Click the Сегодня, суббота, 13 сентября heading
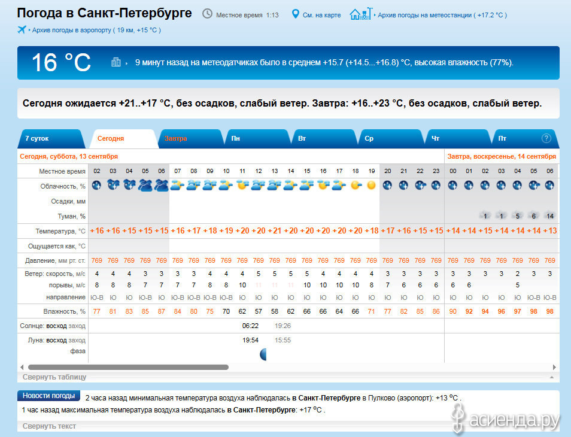The height and width of the screenshot is (437, 571). pyautogui.click(x=69, y=157)
